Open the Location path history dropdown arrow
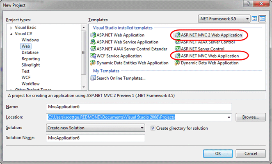272x164 pixels. click(x=229, y=117)
